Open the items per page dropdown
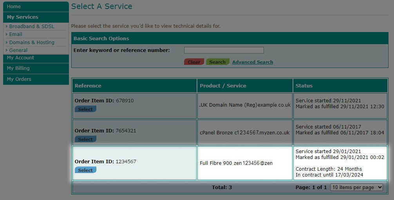394x200 pixels. 356,187
